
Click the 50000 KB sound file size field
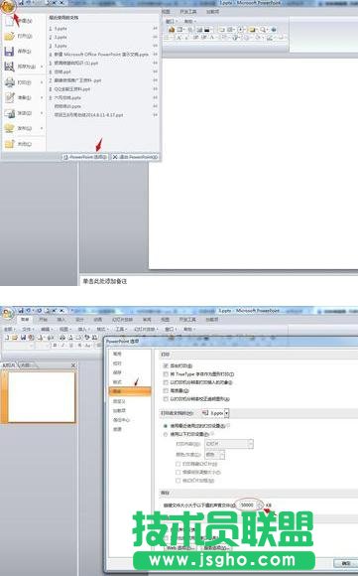pos(248,505)
